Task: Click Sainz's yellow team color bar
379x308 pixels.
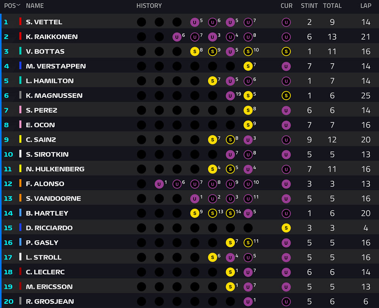Action: [x=20, y=139]
